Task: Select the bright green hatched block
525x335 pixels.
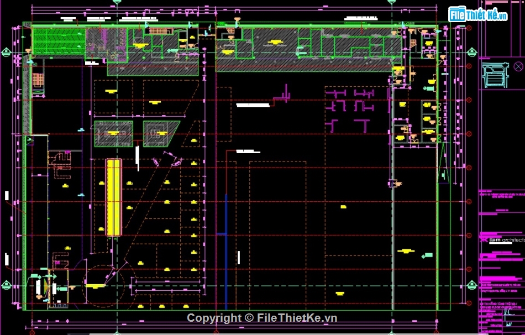Action: click(x=59, y=40)
